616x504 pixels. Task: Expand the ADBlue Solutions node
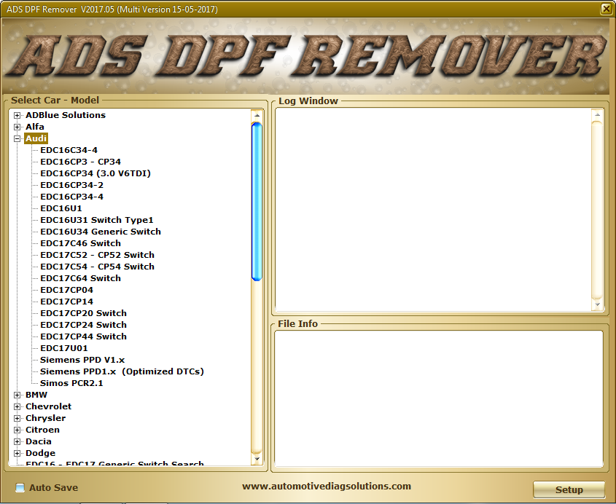click(17, 115)
